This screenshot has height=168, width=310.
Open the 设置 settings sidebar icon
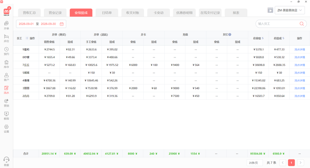[6, 129]
